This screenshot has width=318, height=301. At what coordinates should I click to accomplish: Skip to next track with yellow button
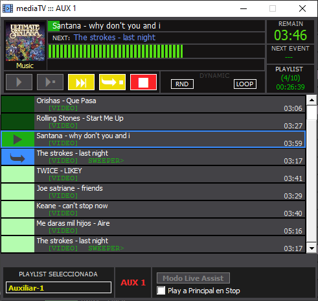pyautogui.click(x=81, y=82)
